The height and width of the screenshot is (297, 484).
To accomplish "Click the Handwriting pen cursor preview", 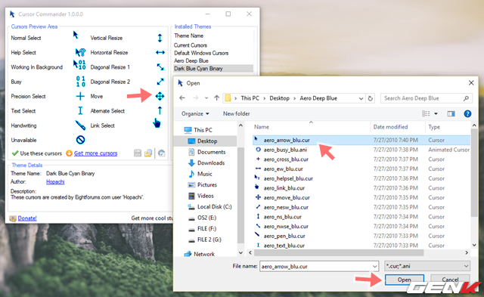I will [80, 125].
